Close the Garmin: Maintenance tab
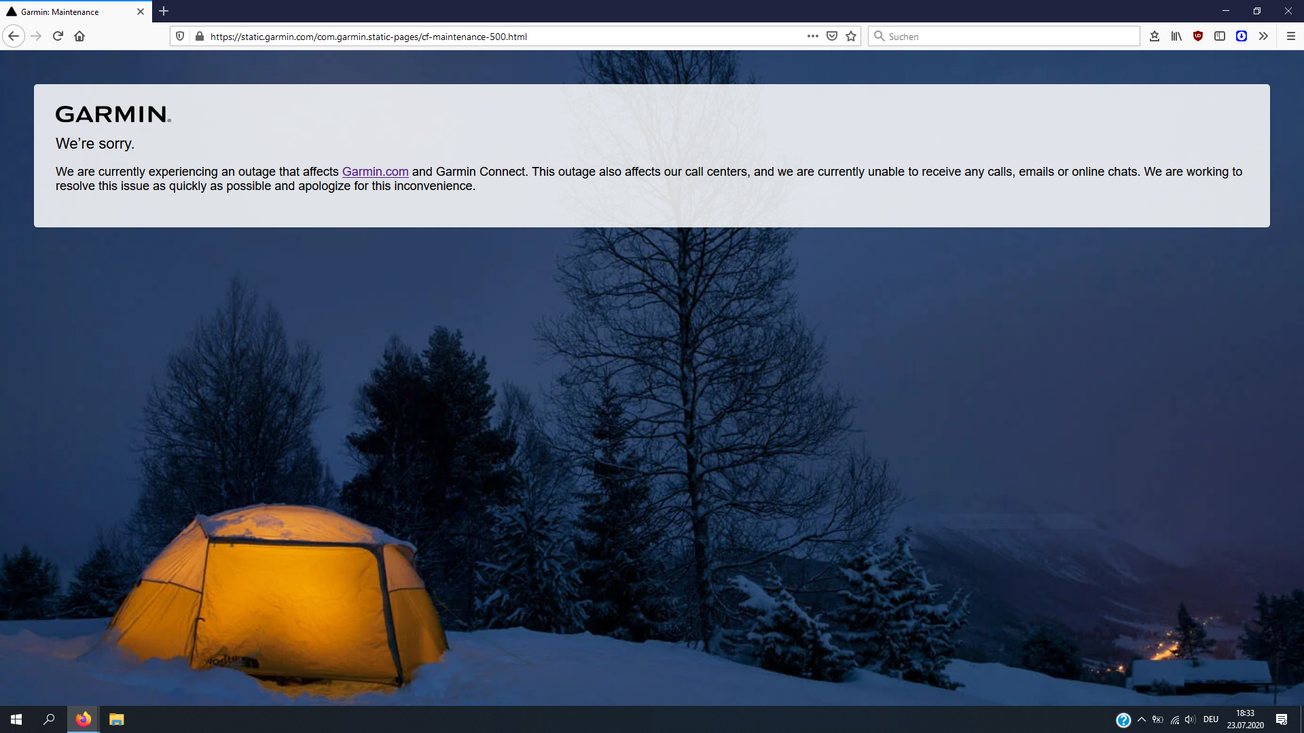Viewport: 1304px width, 733px height. coord(141,12)
